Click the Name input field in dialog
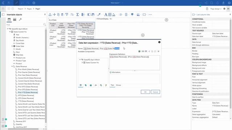This screenshot has width=232, height=130. (101, 48)
